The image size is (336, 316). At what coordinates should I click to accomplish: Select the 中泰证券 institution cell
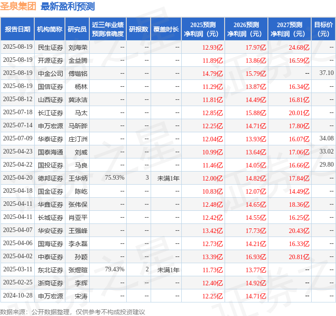51,257
